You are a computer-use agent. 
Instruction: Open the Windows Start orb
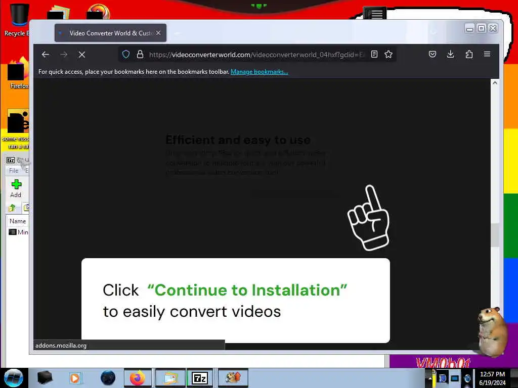[x=14, y=378]
